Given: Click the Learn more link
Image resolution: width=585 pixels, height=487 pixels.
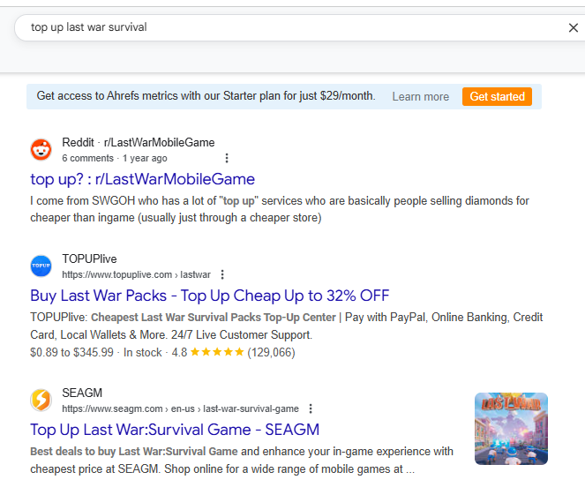Looking at the screenshot, I should pyautogui.click(x=421, y=97).
